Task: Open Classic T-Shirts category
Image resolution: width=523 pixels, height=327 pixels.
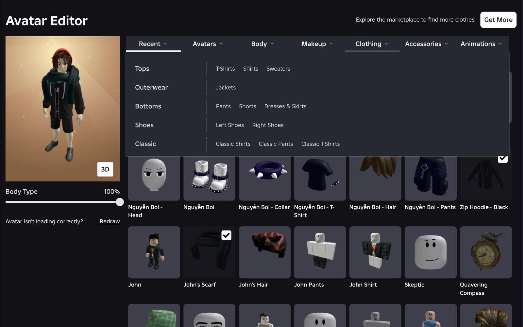Action: tap(320, 144)
